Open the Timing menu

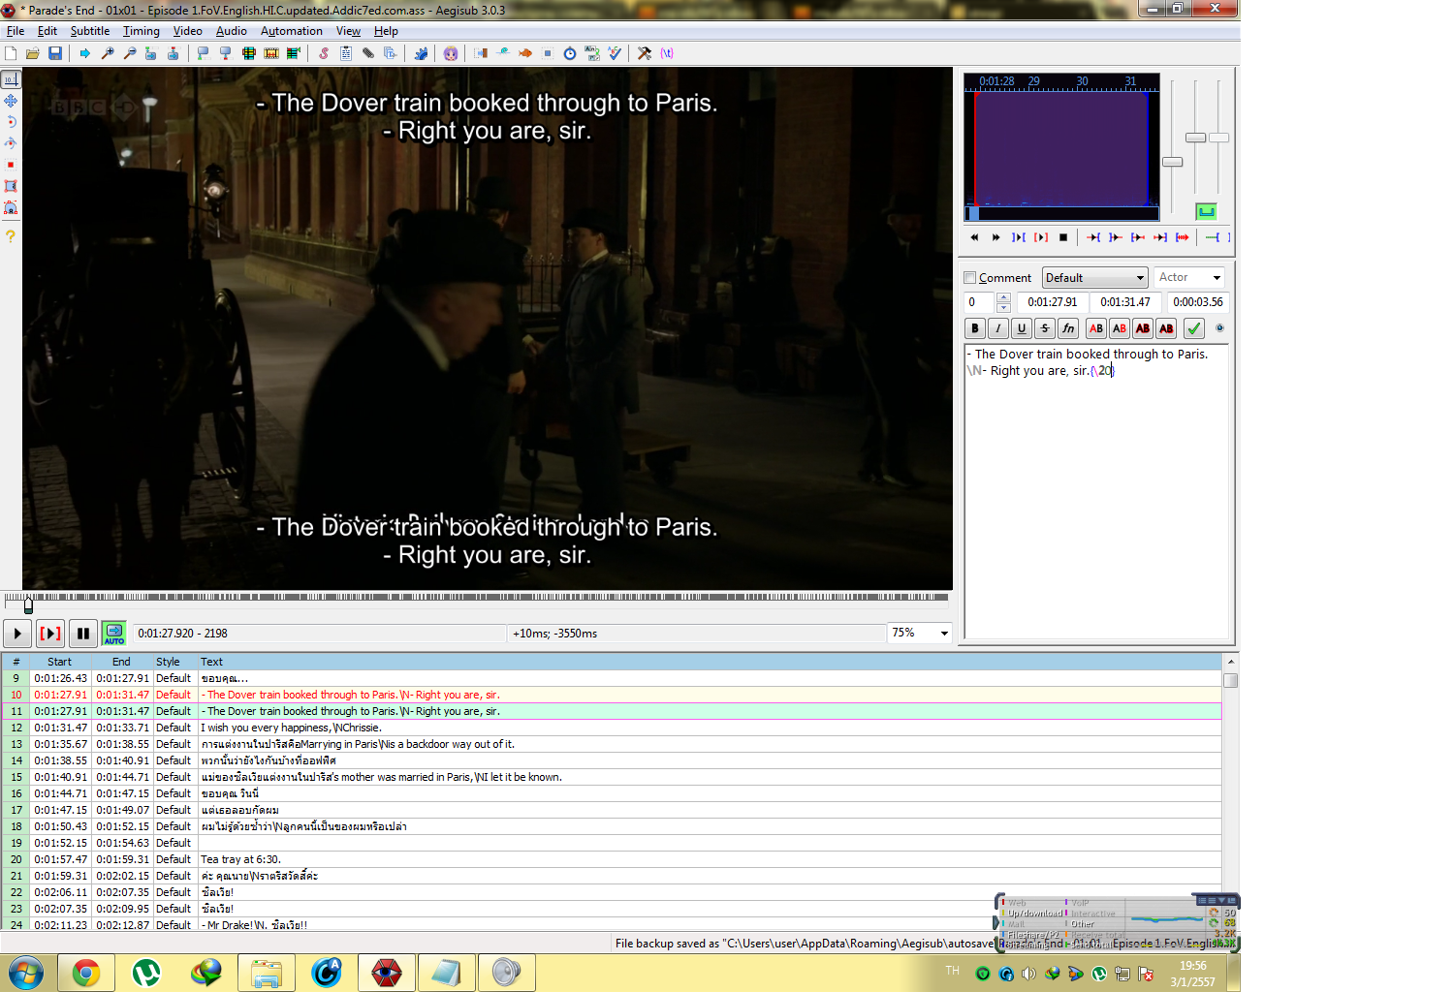(x=142, y=31)
